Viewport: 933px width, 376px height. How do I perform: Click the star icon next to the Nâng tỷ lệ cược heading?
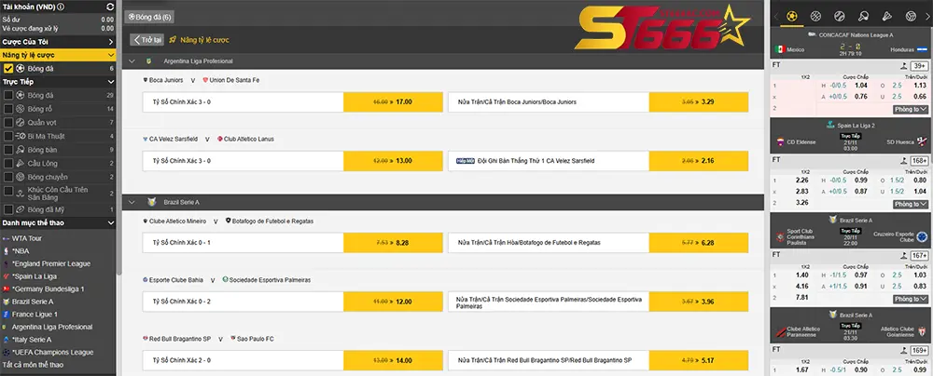pyautogui.click(x=173, y=40)
